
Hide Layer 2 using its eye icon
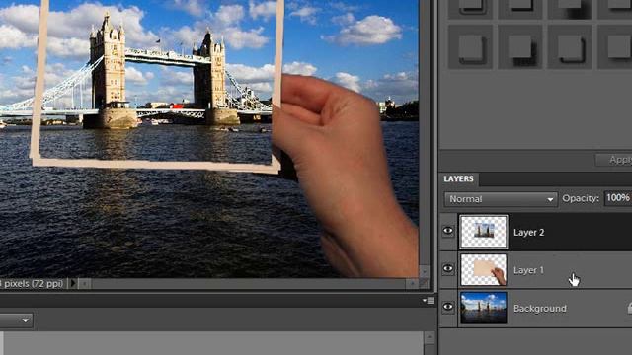(x=447, y=232)
